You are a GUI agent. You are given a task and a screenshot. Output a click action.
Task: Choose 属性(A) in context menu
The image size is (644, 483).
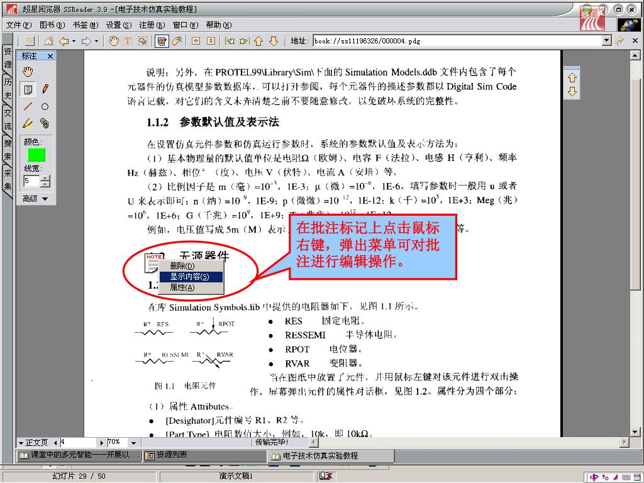tap(191, 287)
